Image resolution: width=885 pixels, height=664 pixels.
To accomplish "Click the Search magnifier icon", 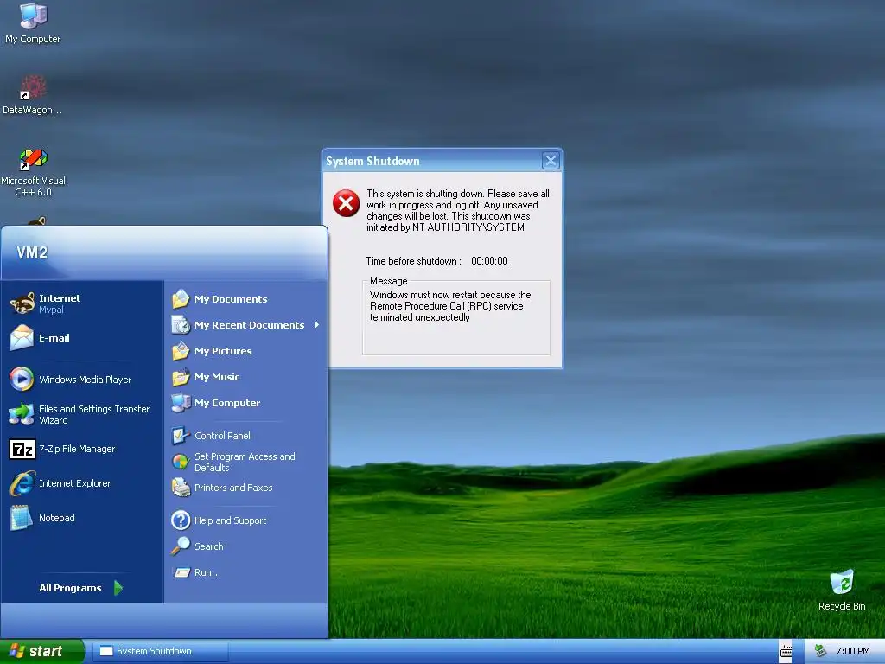I will pyautogui.click(x=181, y=546).
